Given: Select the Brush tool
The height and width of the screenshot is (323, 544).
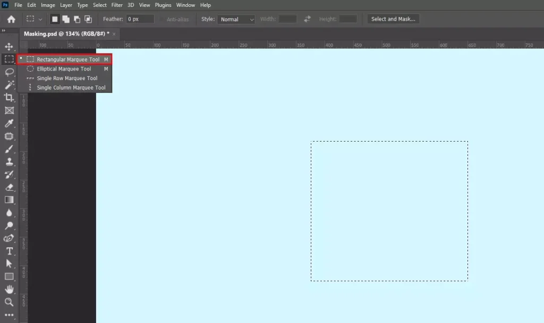Looking at the screenshot, I should point(9,149).
